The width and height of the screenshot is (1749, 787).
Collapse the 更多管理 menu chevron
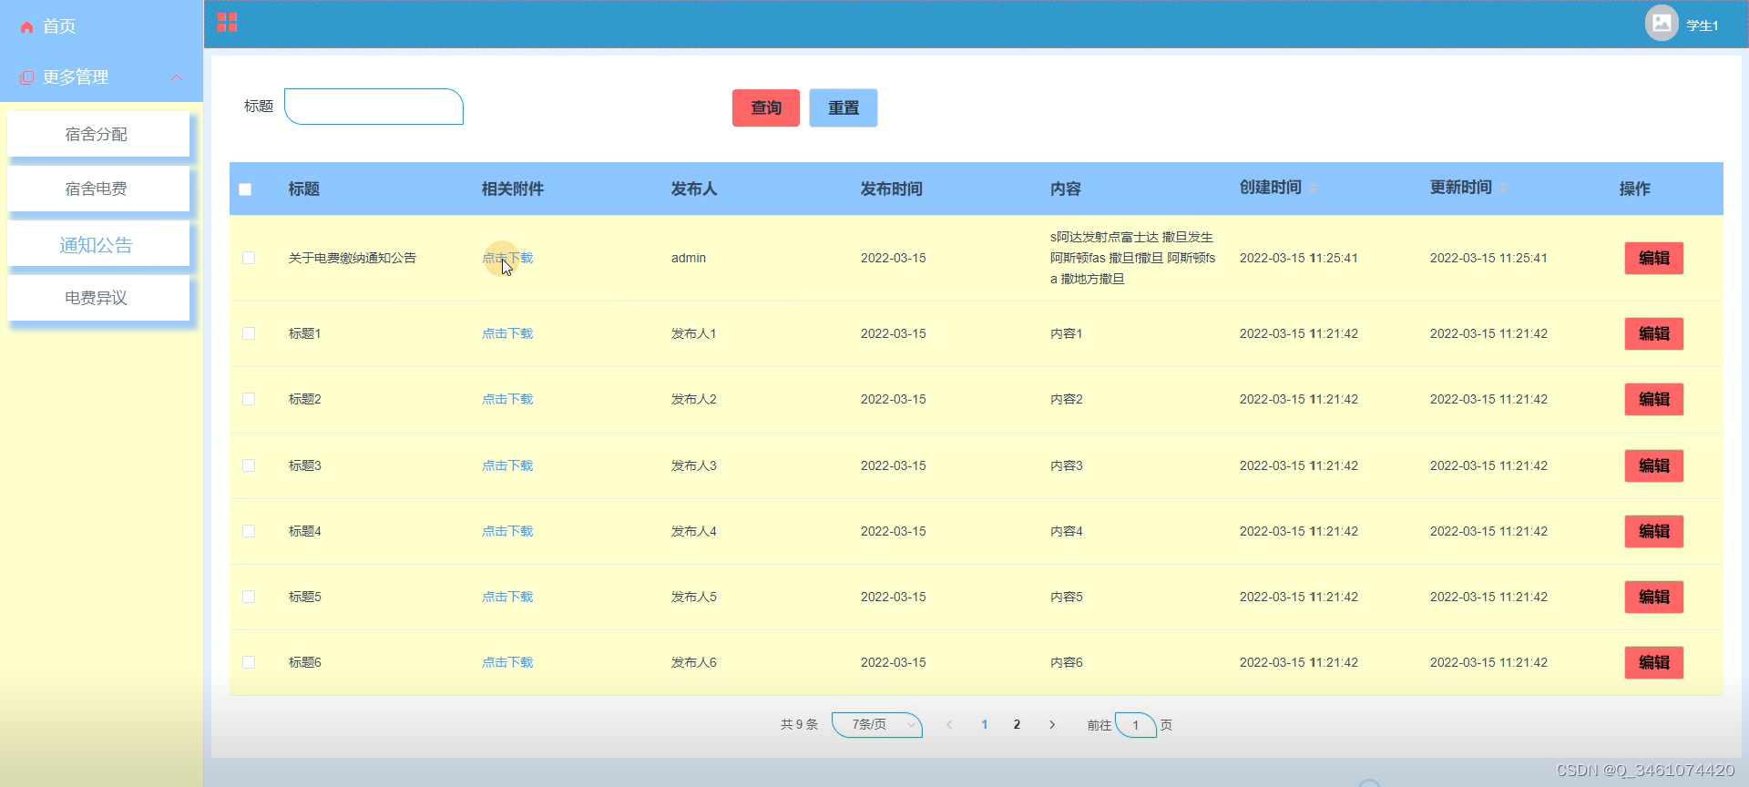177,77
